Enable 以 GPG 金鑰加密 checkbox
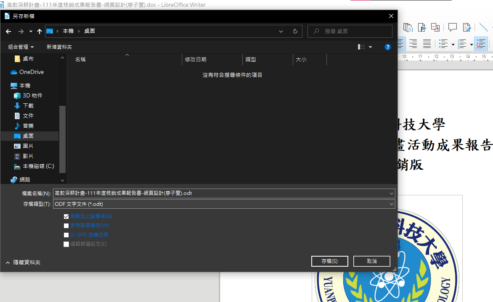The height and width of the screenshot is (302, 493). (66, 235)
